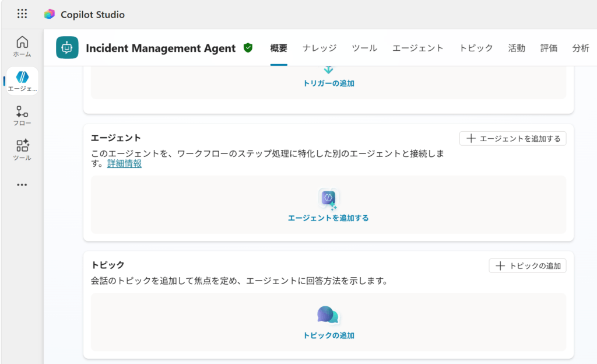Open the app launcher grid icon

pyautogui.click(x=22, y=14)
